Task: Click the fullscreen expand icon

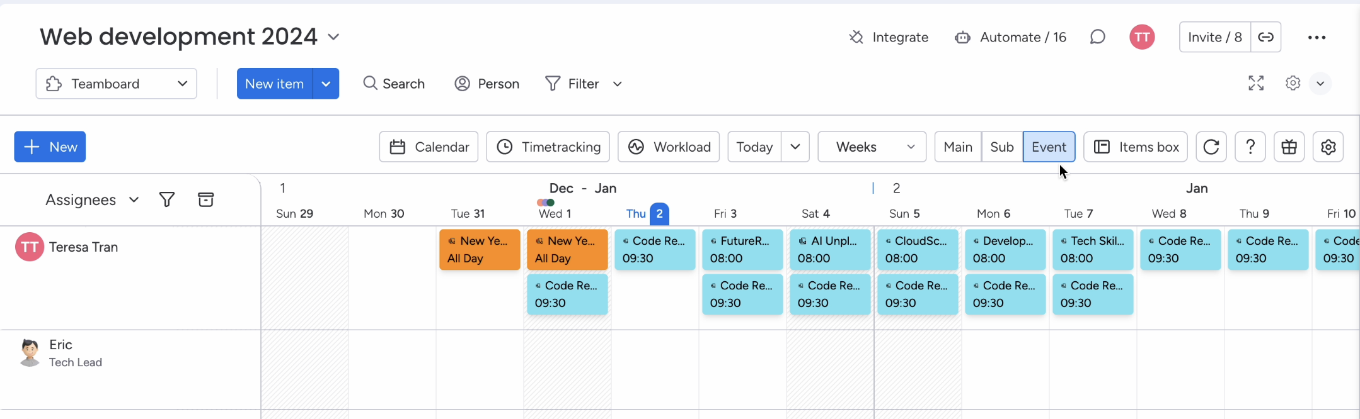Action: pyautogui.click(x=1255, y=84)
